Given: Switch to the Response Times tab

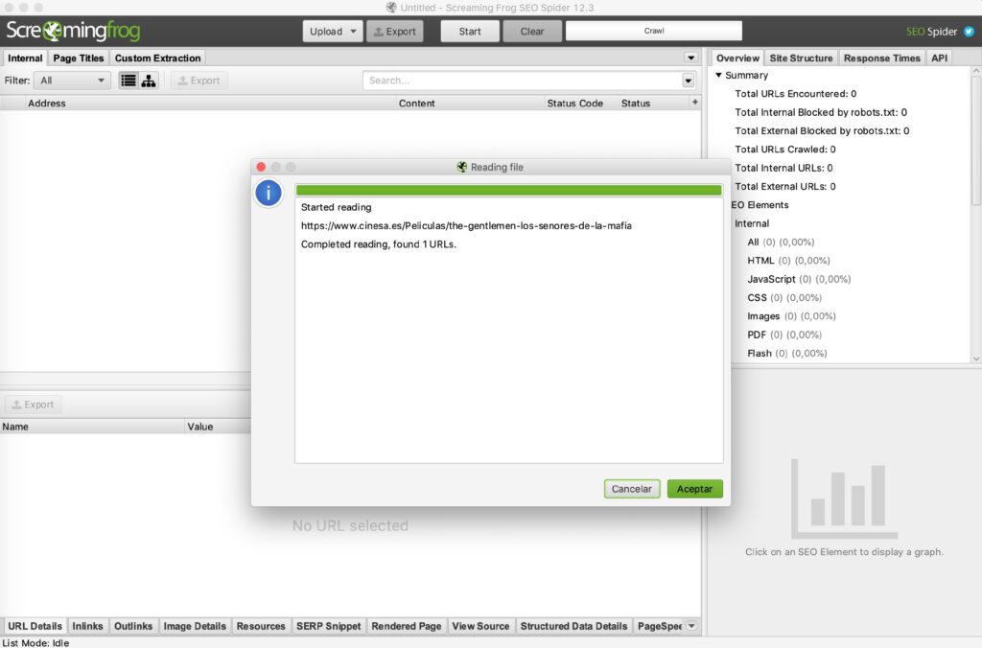Looking at the screenshot, I should (x=882, y=58).
